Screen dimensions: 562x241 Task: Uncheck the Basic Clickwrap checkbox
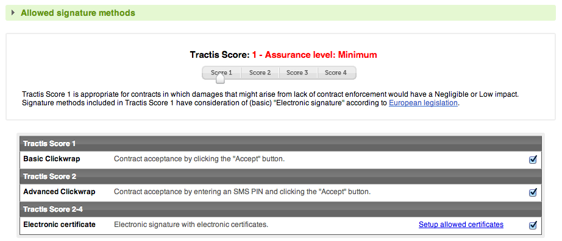[x=533, y=159]
